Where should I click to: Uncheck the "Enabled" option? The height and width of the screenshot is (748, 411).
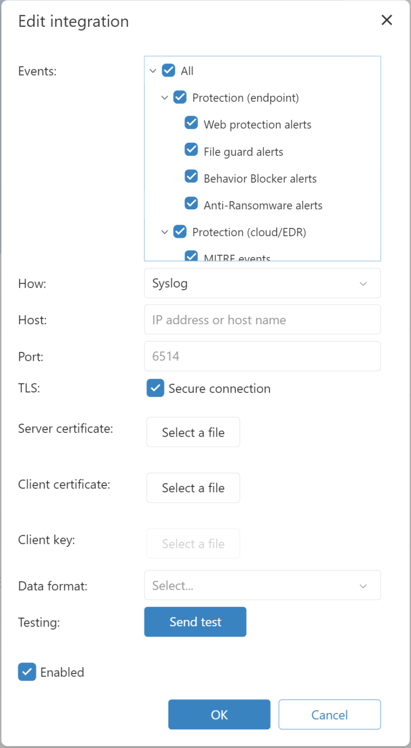(27, 672)
